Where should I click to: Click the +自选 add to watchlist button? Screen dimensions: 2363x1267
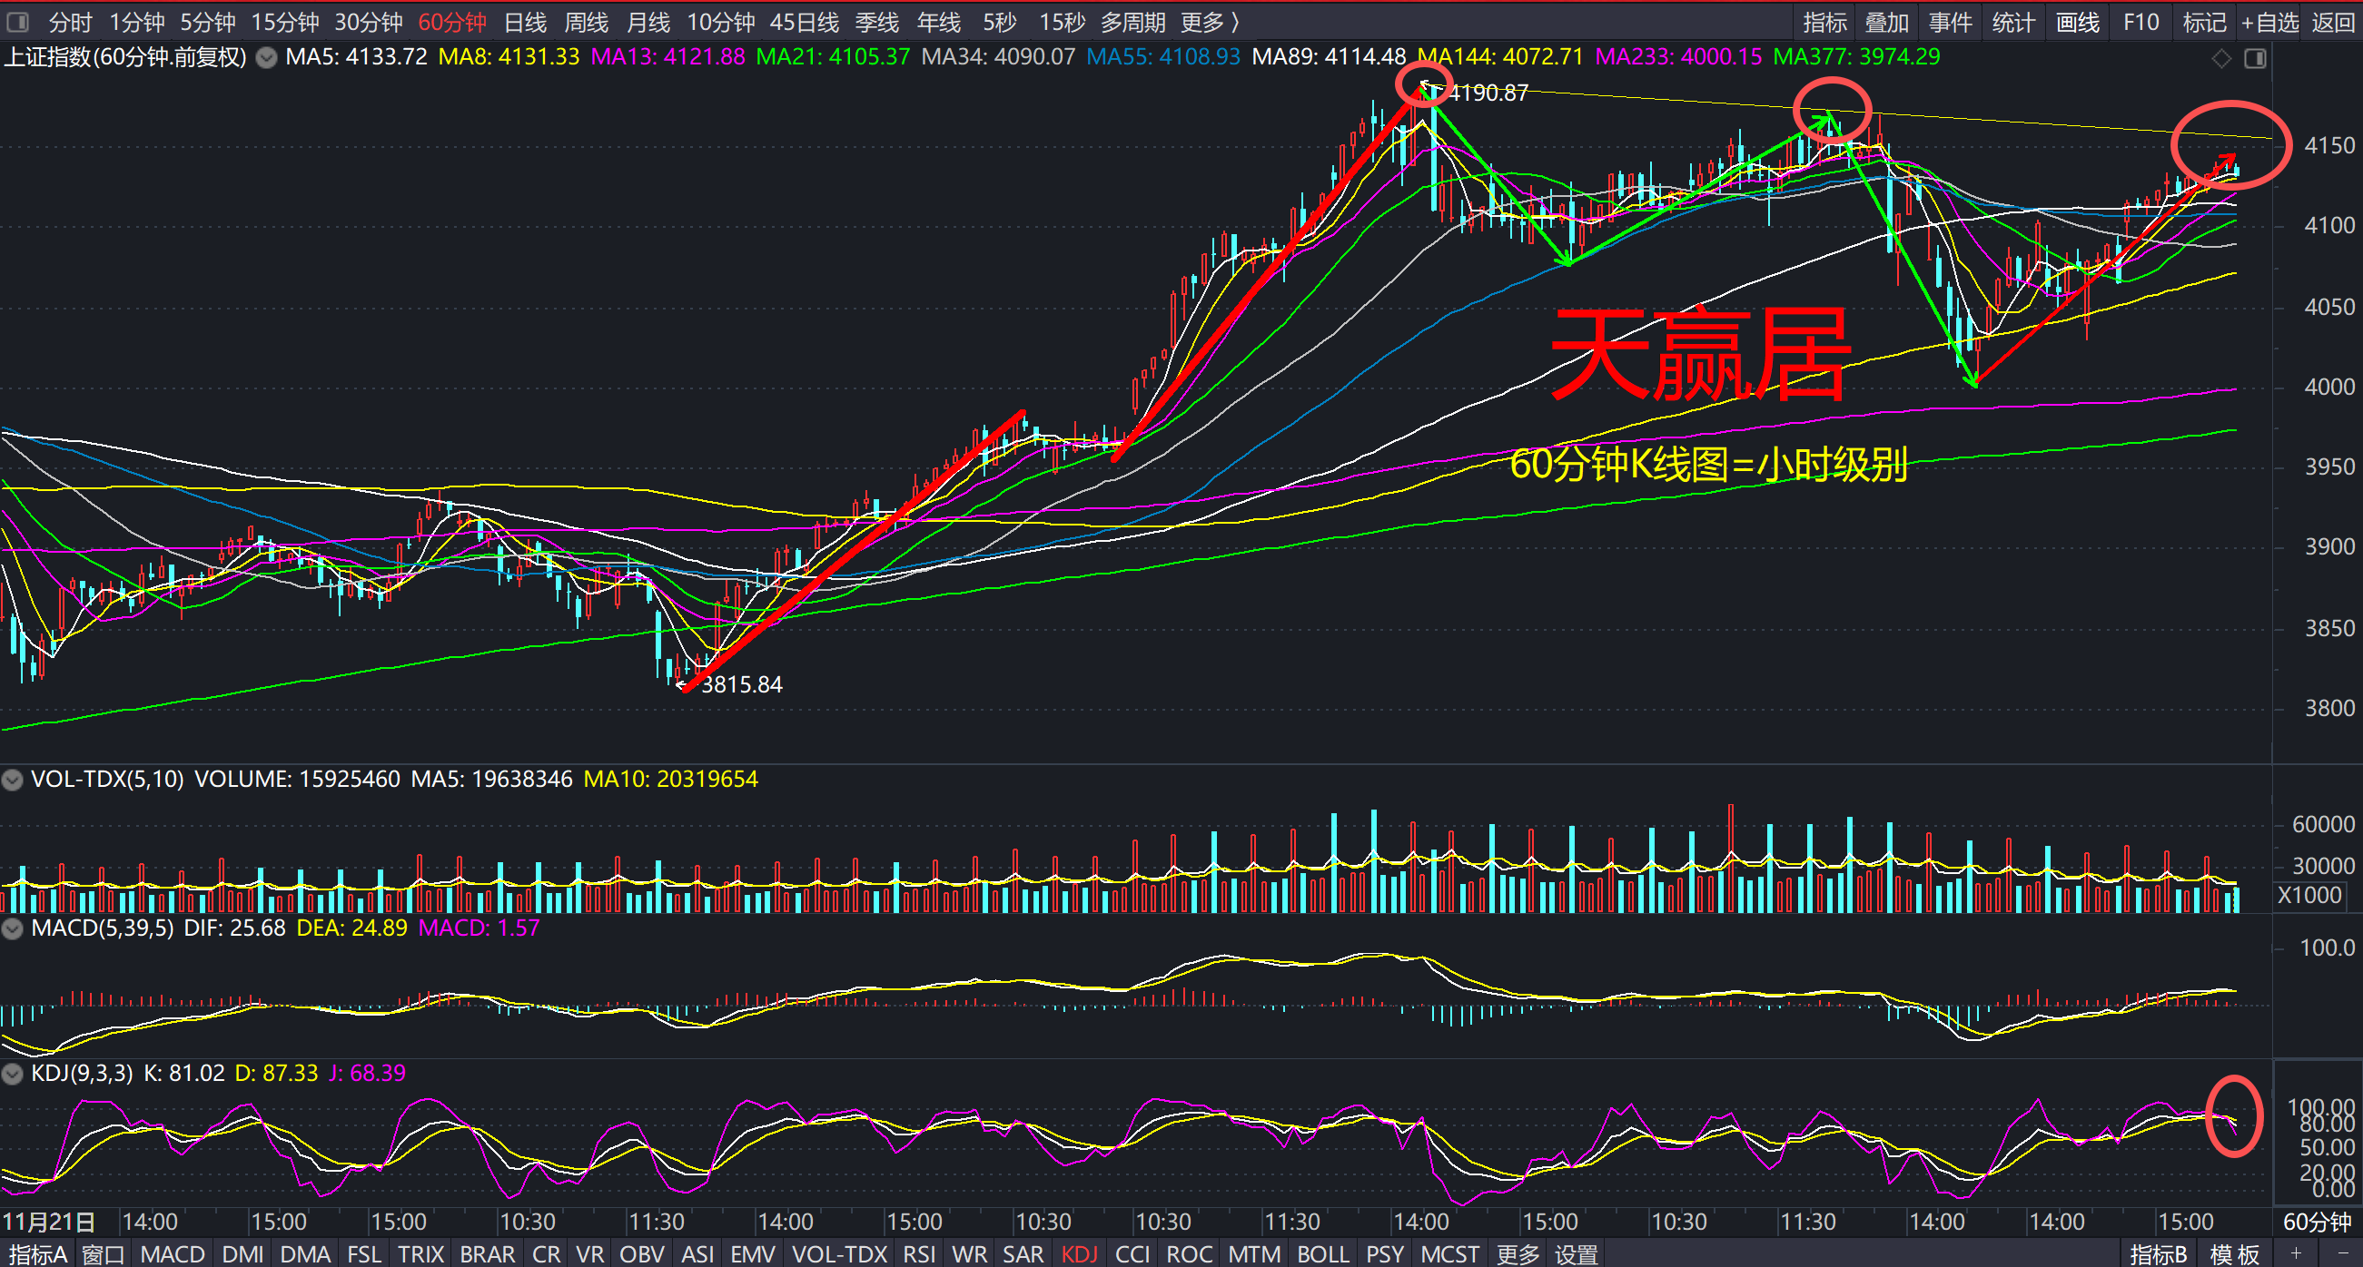click(x=2269, y=22)
